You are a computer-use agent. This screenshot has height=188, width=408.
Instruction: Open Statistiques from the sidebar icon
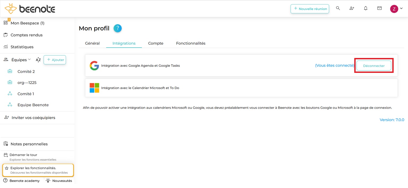coord(5,47)
